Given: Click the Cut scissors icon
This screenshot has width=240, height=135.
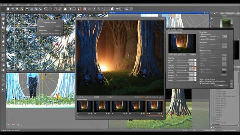Looking at the screenshot, I should coord(27,9).
